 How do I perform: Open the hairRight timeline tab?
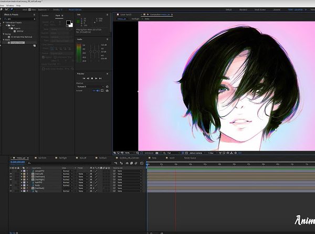pyautogui.click(x=63, y=158)
